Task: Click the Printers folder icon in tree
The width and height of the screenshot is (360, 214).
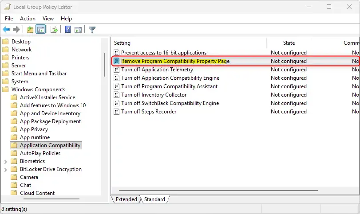Action: (5, 58)
